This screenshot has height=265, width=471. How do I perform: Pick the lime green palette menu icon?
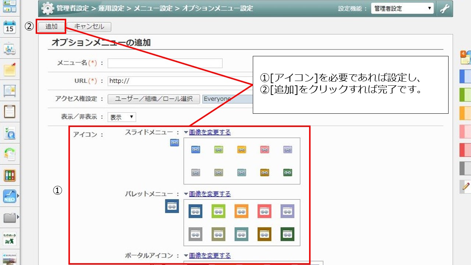click(219, 211)
